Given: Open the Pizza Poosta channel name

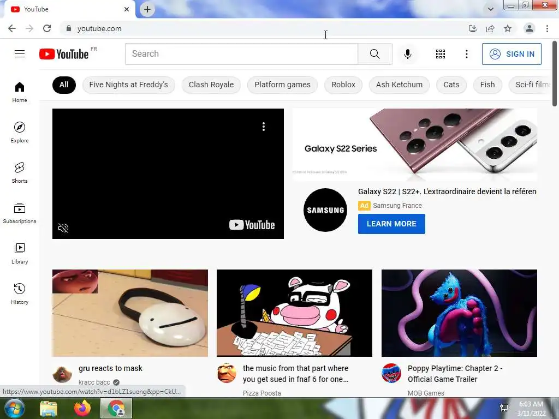Looking at the screenshot, I should 261,393.
